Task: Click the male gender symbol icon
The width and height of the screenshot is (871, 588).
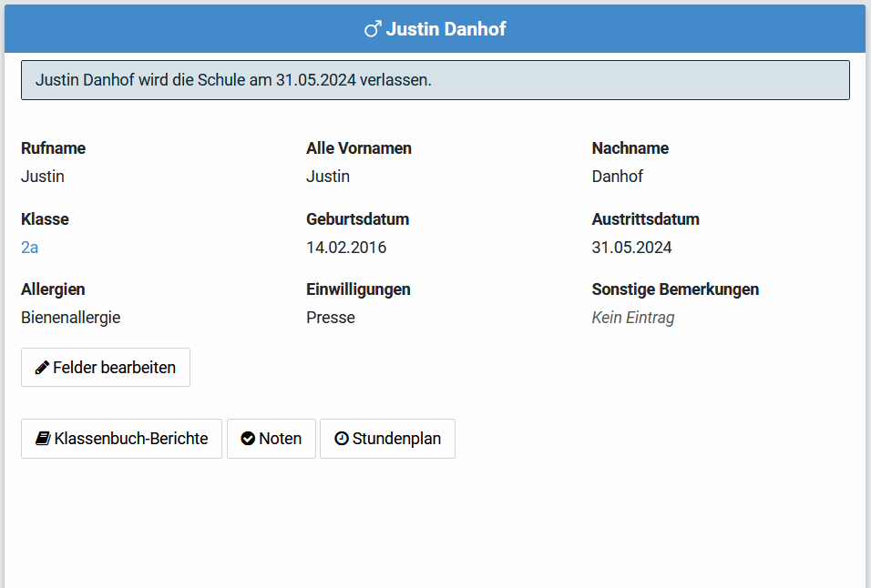Action: point(373,29)
